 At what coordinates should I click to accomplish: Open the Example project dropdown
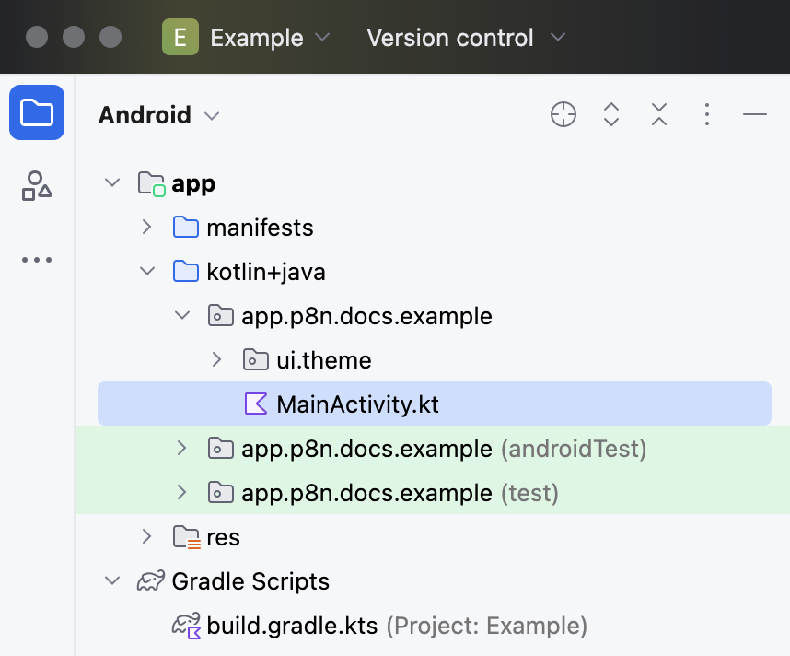click(269, 38)
